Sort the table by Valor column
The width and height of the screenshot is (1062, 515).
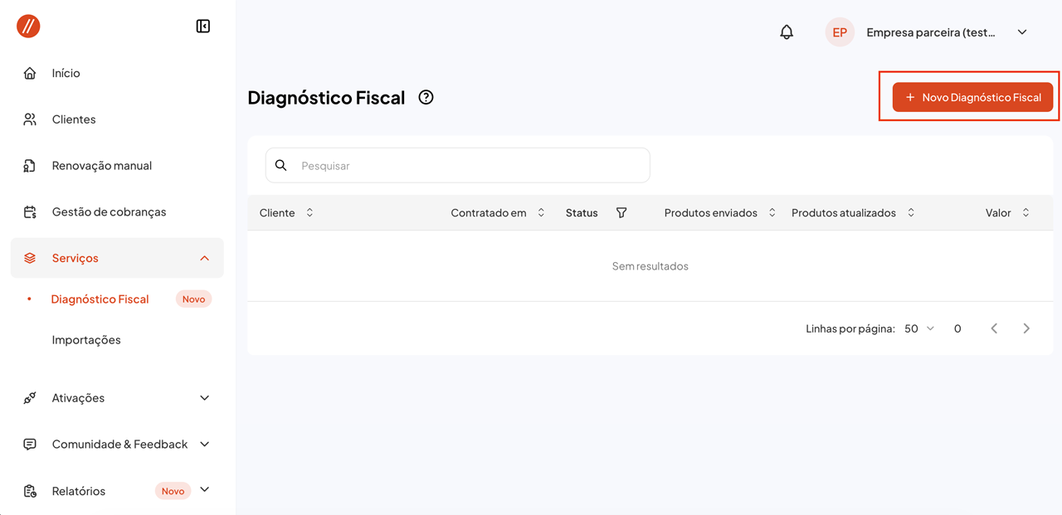click(x=1025, y=213)
